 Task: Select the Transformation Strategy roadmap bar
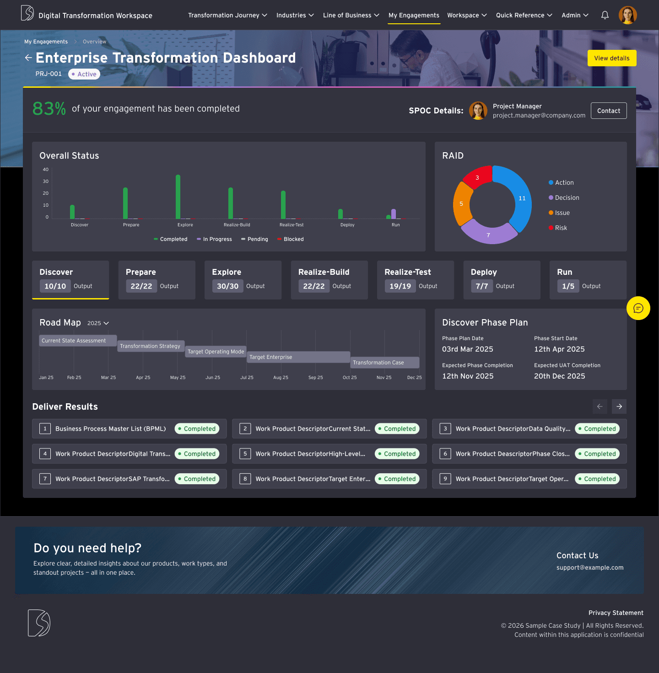point(151,346)
